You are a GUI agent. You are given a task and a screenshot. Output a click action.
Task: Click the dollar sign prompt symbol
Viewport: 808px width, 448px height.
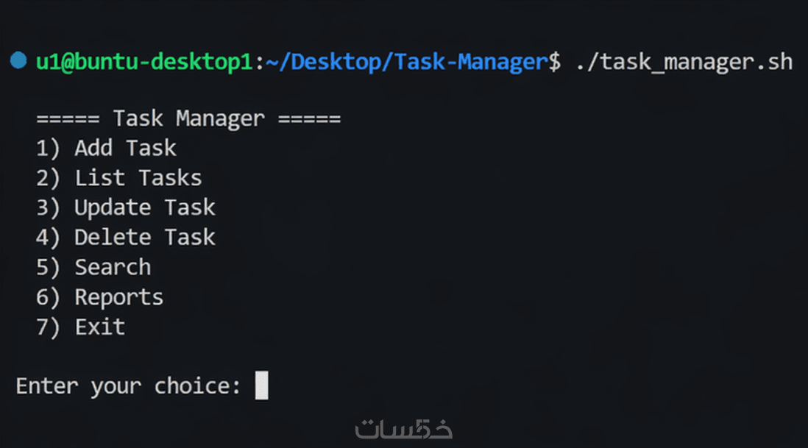pyautogui.click(x=554, y=62)
